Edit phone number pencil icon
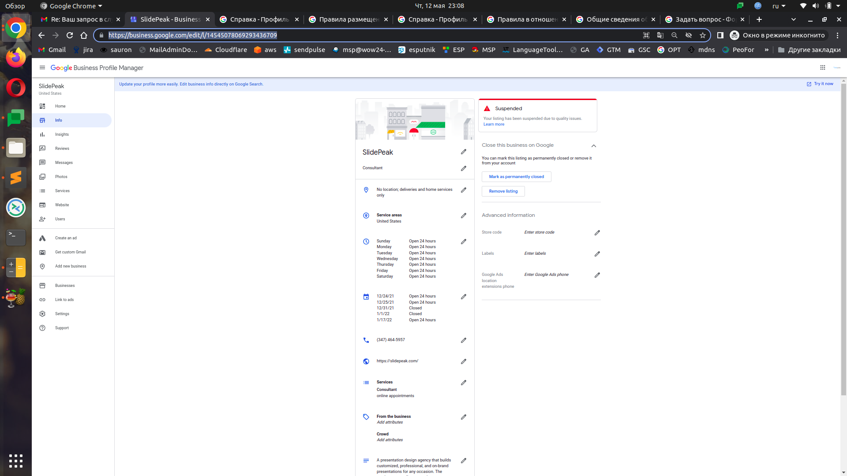The image size is (847, 476). tap(463, 340)
